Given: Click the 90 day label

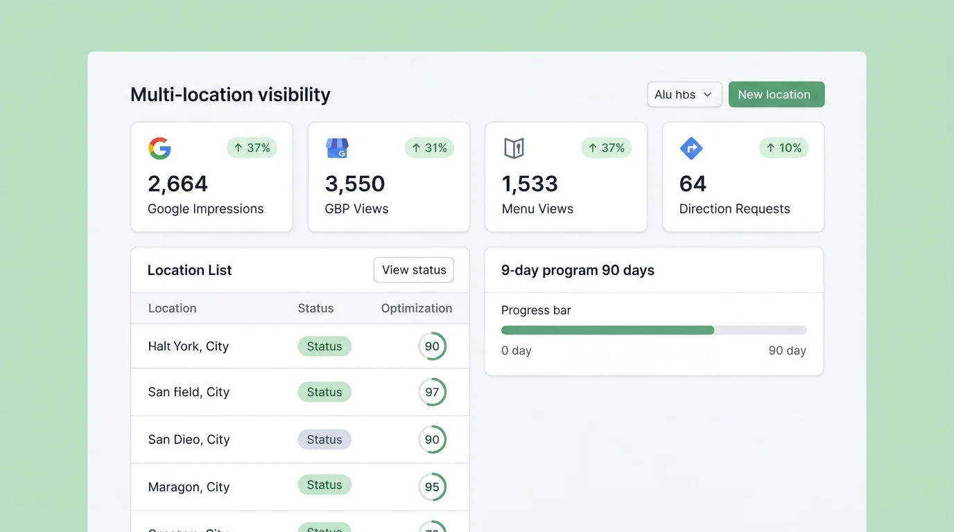Looking at the screenshot, I should pos(787,351).
